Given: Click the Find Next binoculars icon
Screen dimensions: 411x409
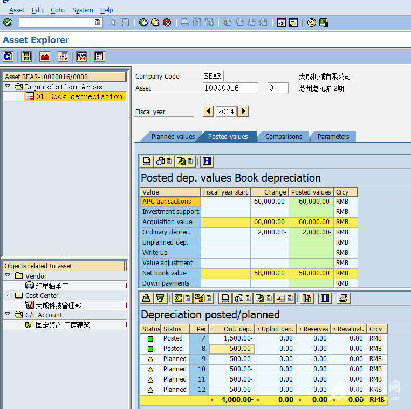Looking at the screenshot, I should pos(209,23).
